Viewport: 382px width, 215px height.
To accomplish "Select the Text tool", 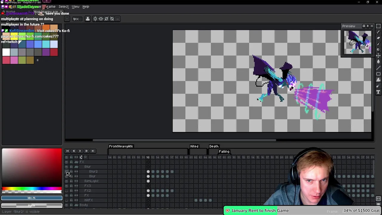I will click(x=378, y=92).
